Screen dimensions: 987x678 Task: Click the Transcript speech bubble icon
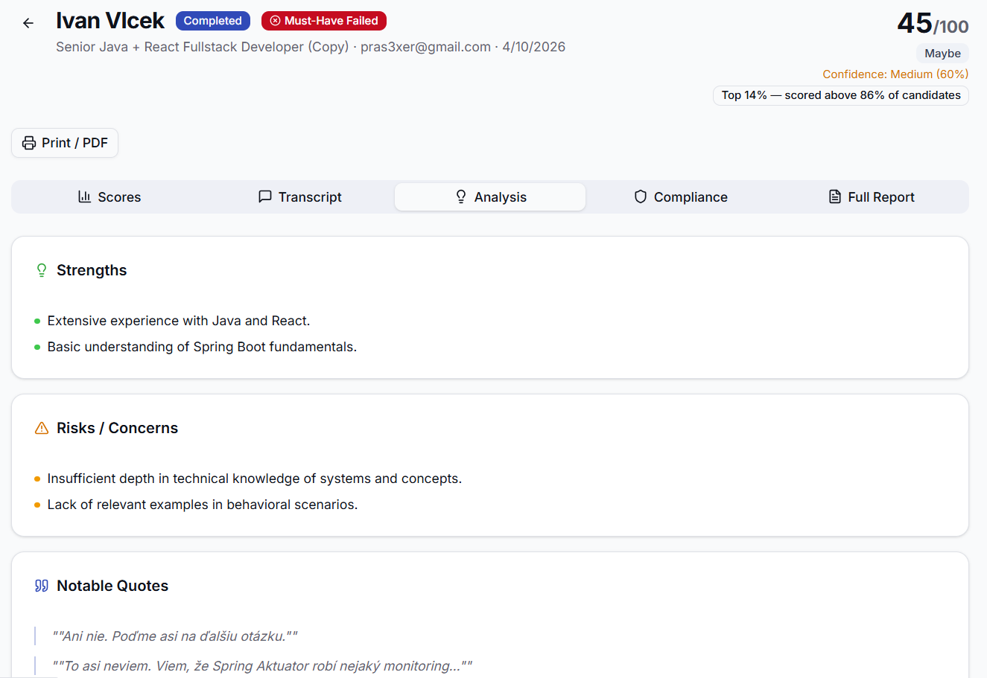point(264,196)
